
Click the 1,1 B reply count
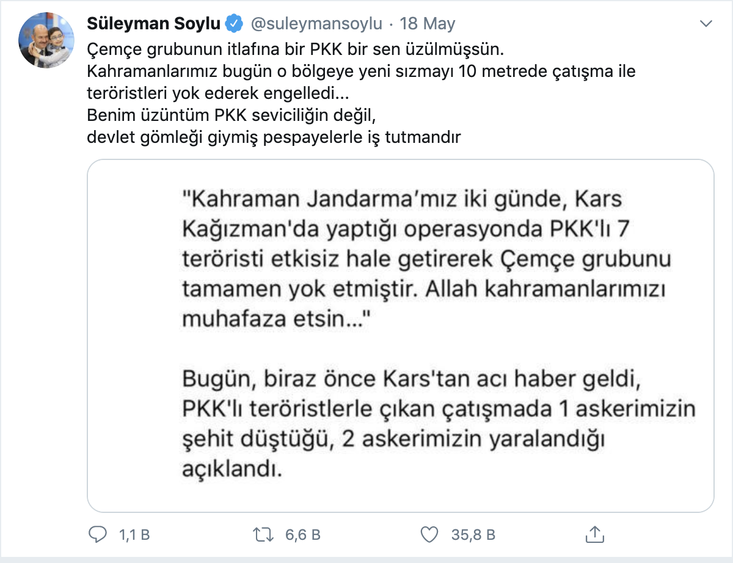134,535
